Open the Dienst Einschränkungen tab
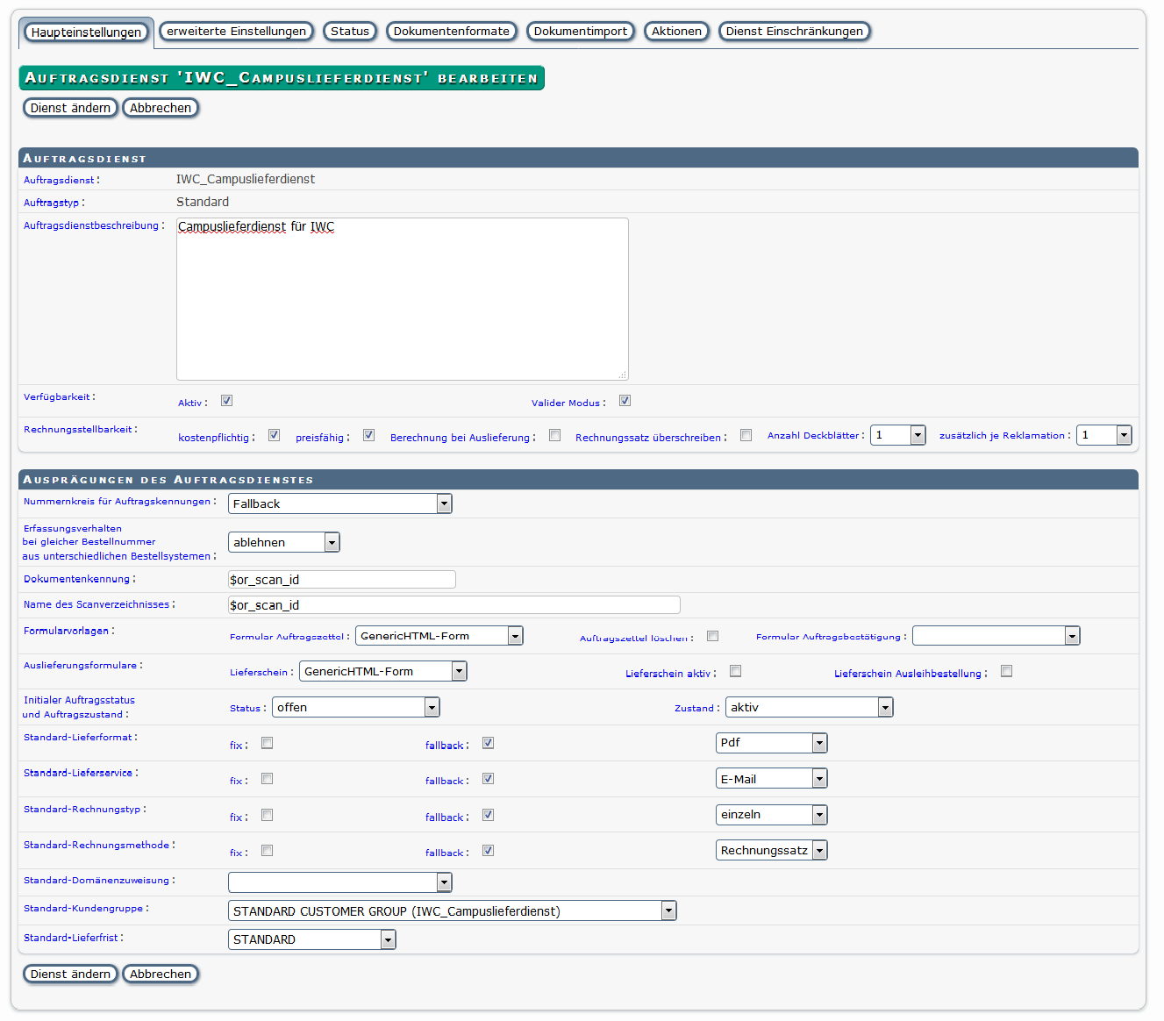Viewport: 1164px width, 1021px height. coord(794,32)
